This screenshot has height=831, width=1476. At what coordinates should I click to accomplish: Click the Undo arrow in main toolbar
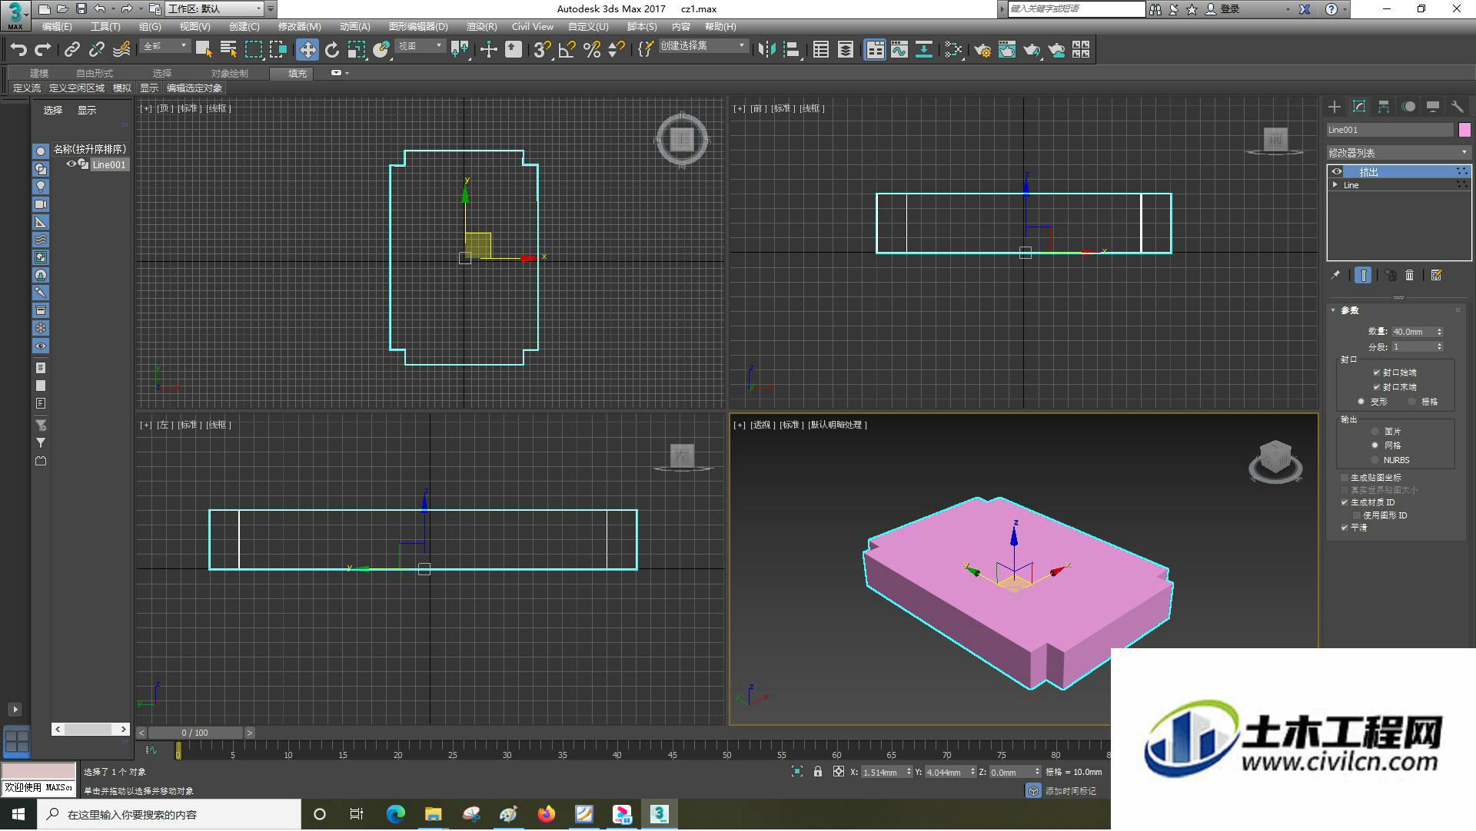(18, 50)
